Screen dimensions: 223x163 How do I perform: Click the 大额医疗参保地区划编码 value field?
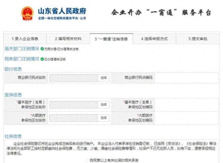coord(186,118)
